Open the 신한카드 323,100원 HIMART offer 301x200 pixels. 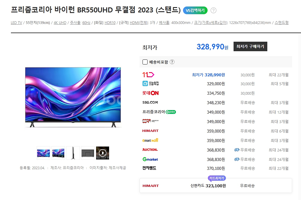coord(216,186)
